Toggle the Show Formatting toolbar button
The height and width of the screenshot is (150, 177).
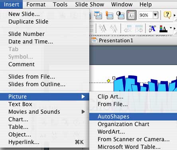(x=132, y=15)
